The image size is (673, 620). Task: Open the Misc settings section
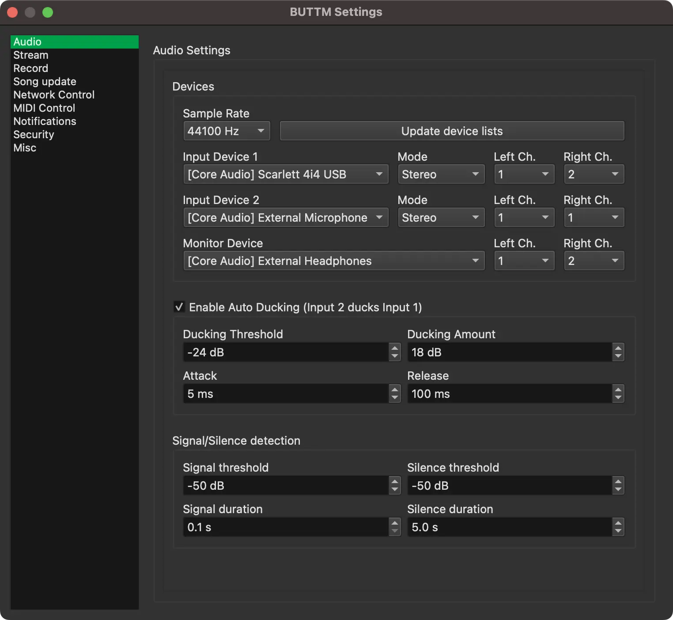[25, 147]
